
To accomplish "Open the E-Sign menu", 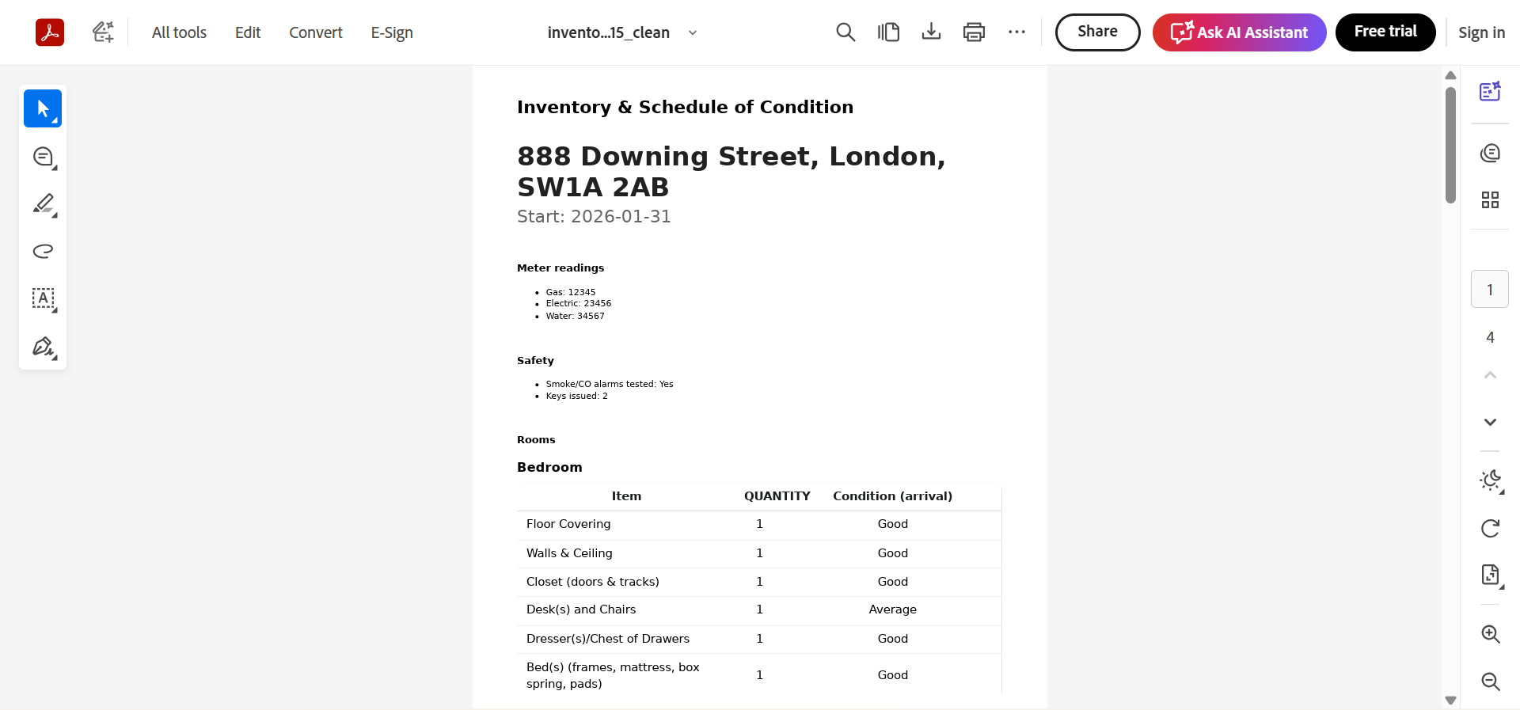I will coord(392,32).
